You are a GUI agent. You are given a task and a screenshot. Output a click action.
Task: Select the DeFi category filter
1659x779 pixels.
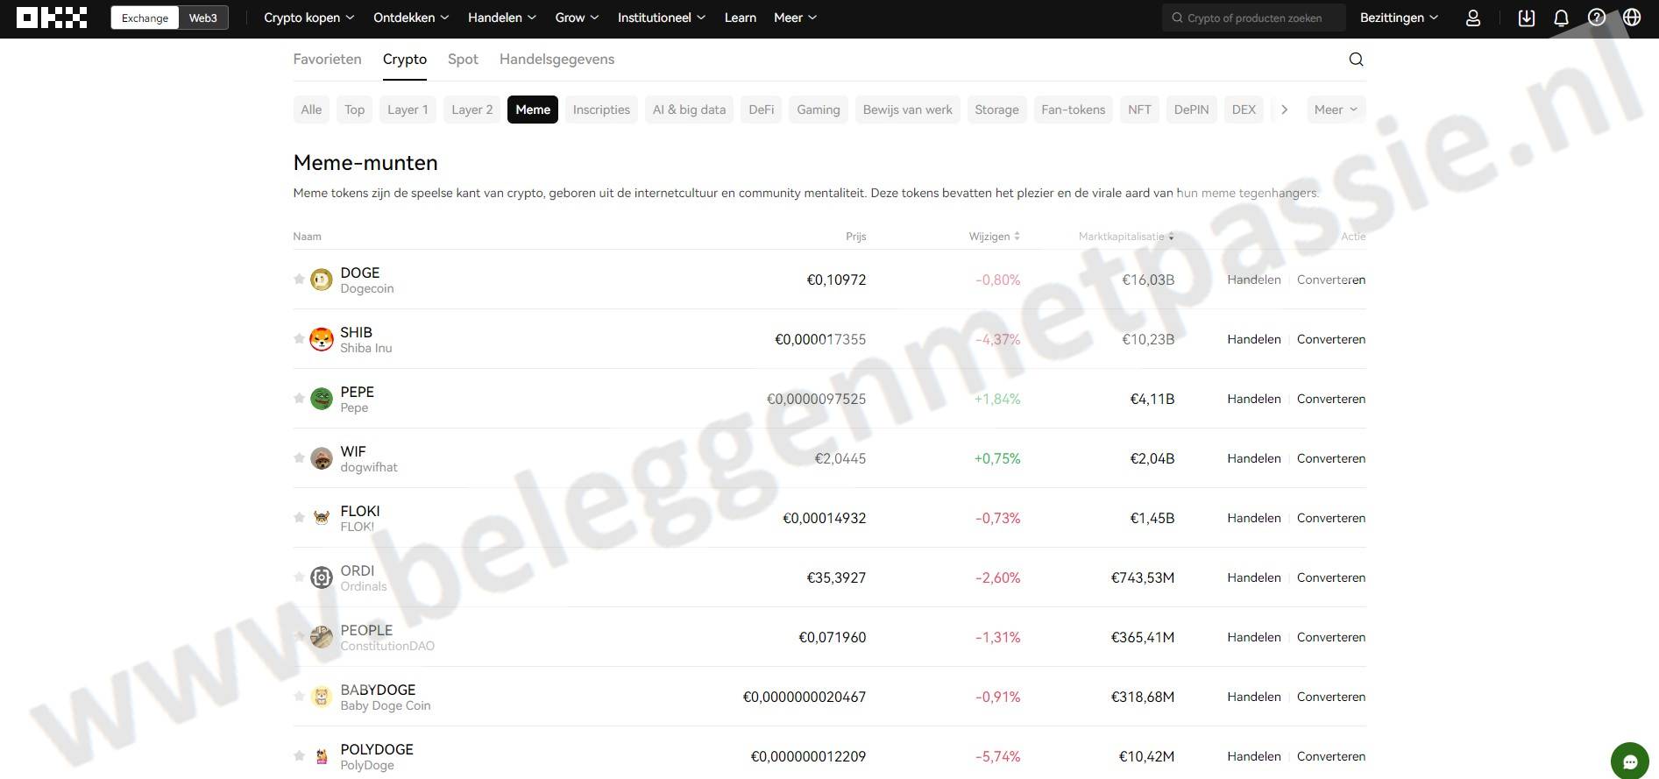(x=761, y=110)
